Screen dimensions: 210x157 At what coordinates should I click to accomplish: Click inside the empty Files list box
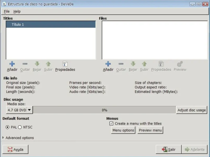(x=155, y=40)
